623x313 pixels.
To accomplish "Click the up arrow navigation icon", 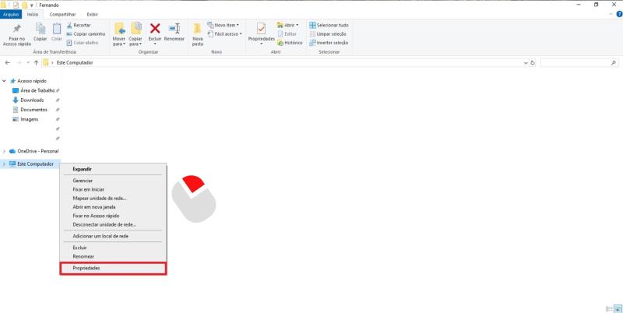I will (x=36, y=62).
